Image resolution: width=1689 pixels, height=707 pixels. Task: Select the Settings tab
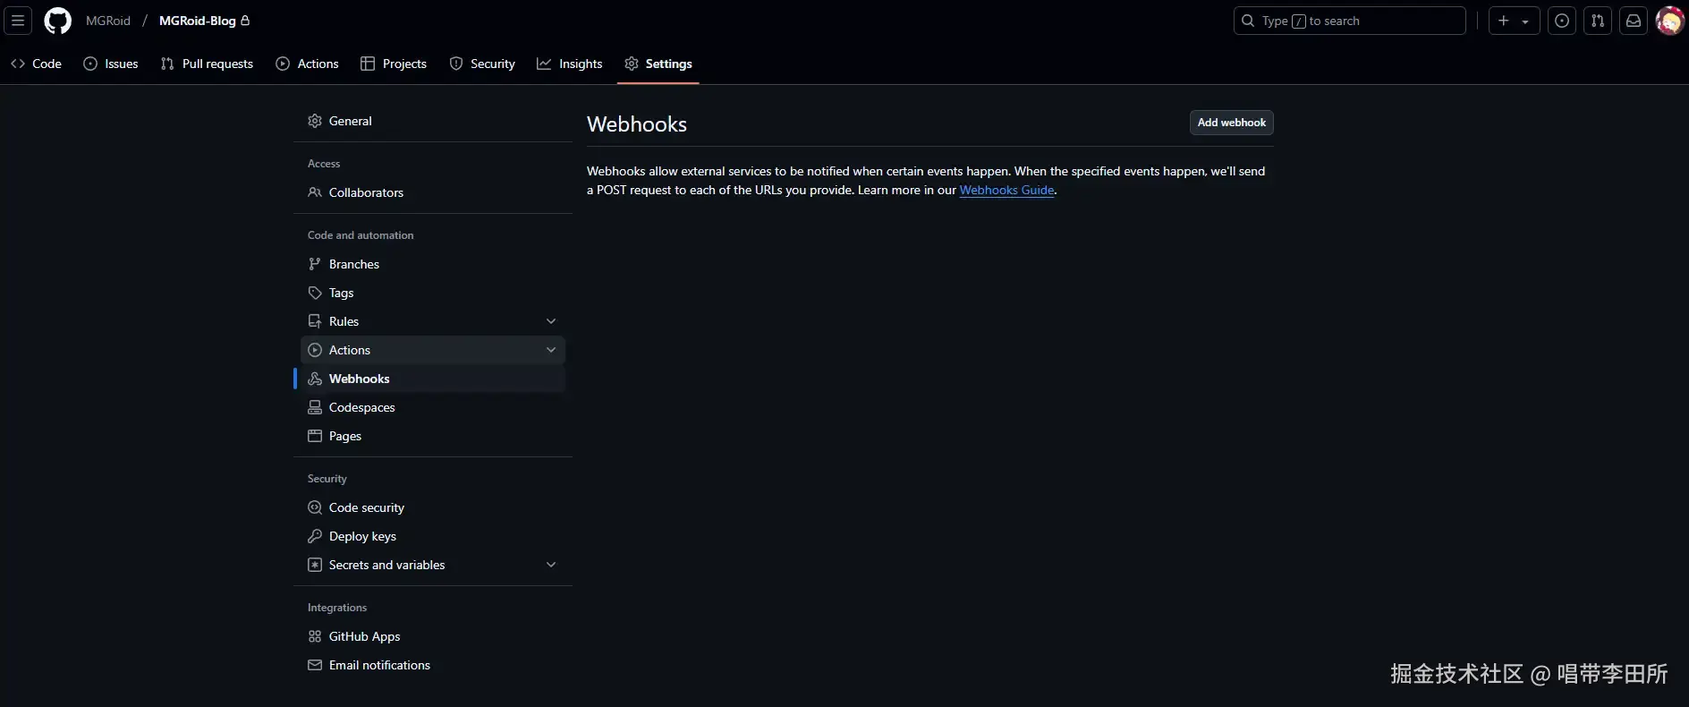point(658,64)
